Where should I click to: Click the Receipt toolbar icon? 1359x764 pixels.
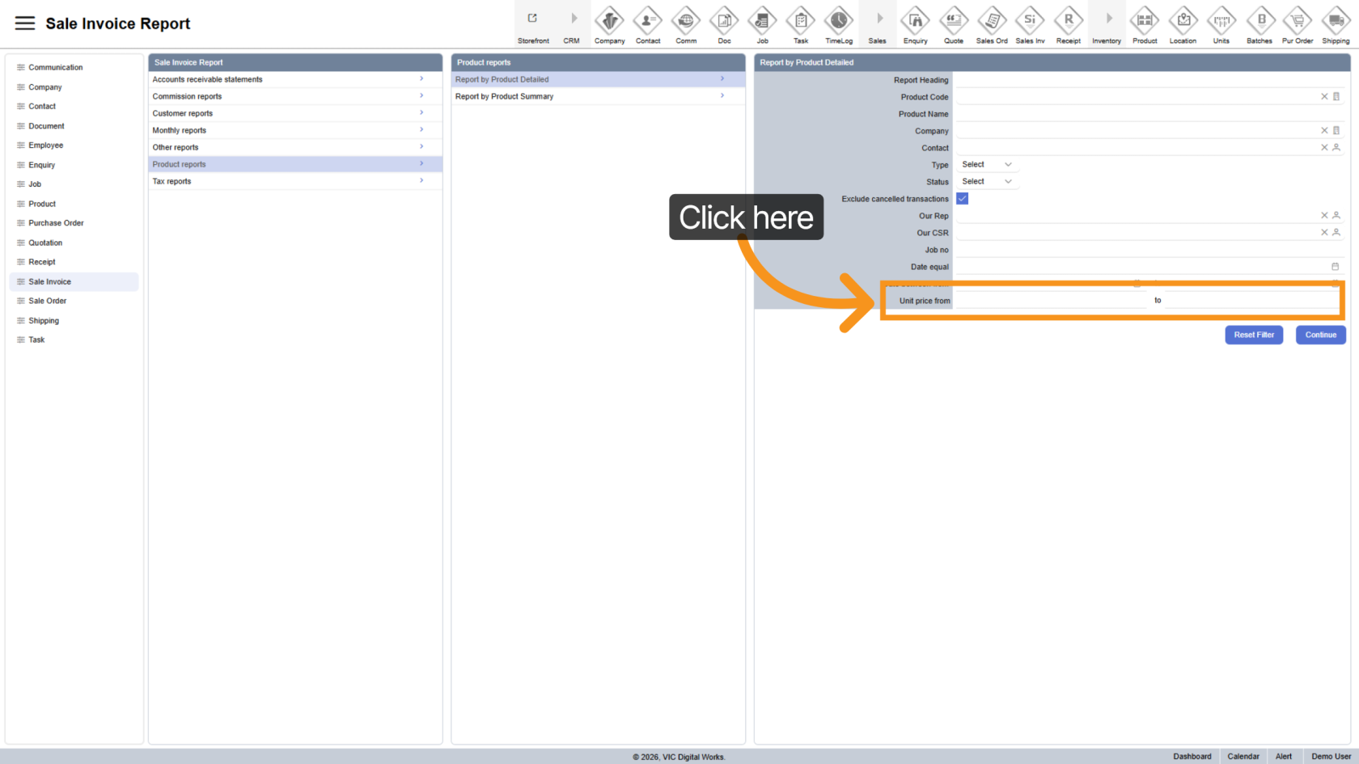[x=1068, y=24]
